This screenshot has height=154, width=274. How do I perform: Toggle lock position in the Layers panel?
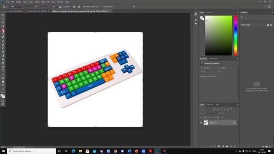click(x=211, y=118)
